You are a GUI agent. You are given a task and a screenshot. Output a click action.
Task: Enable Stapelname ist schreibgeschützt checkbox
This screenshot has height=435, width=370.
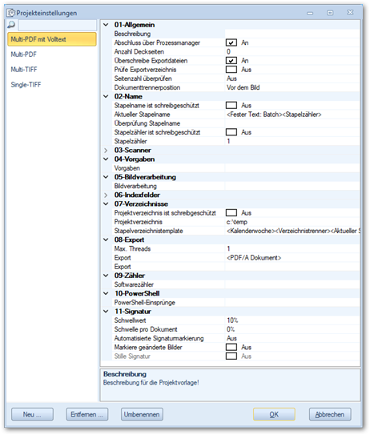[231, 105]
